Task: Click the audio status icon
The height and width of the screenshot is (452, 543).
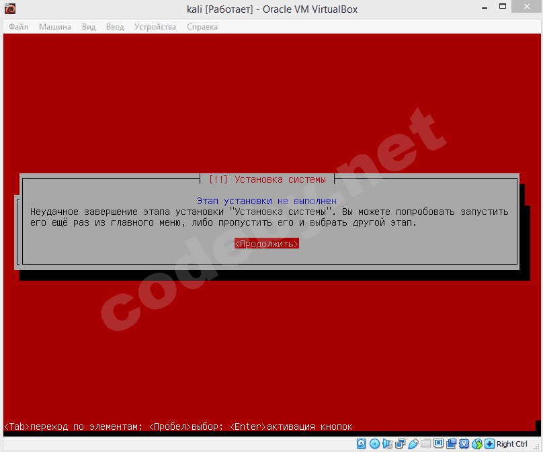Action: coord(387,444)
